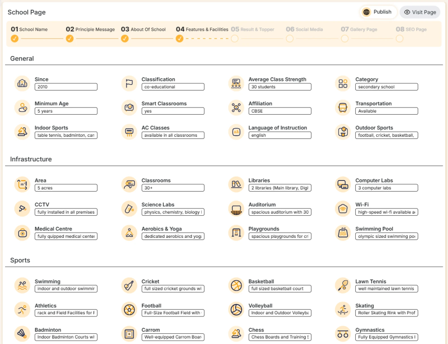The image size is (448, 344).
Task: Click the Science Labs flask icon
Action: point(129,208)
